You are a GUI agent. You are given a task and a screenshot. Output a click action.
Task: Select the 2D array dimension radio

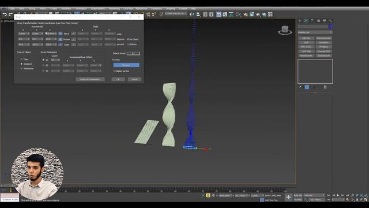(x=43, y=65)
